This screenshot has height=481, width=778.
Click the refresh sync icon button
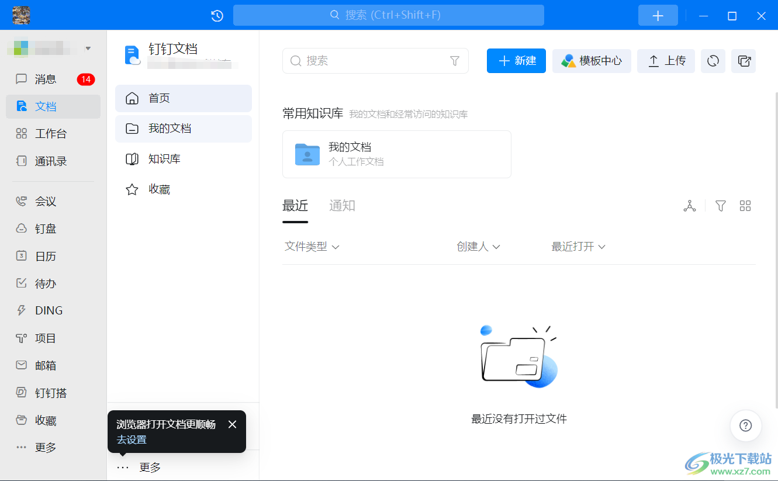point(713,61)
